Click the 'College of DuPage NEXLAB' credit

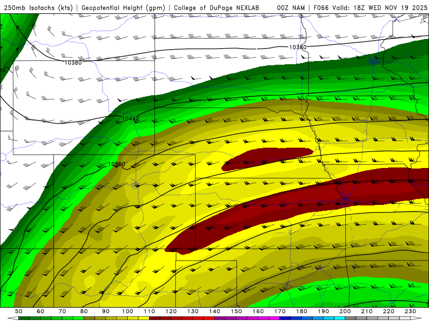coord(217,7)
